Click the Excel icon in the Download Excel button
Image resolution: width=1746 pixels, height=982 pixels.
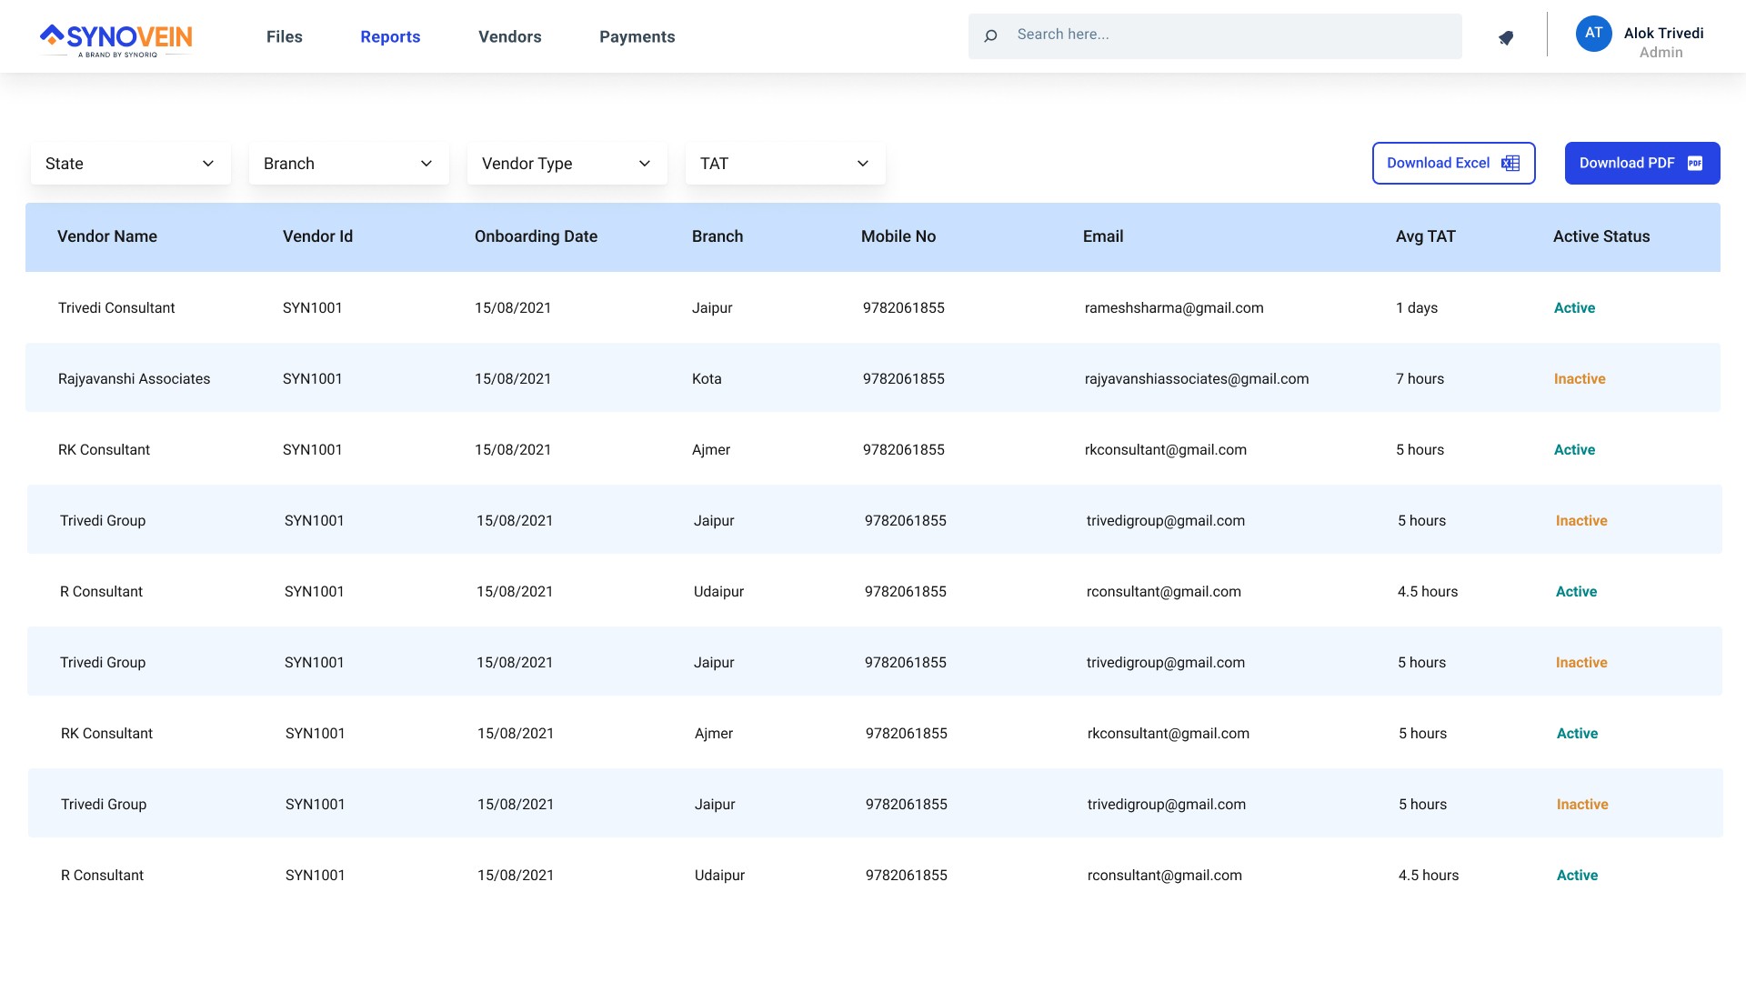1510,164
